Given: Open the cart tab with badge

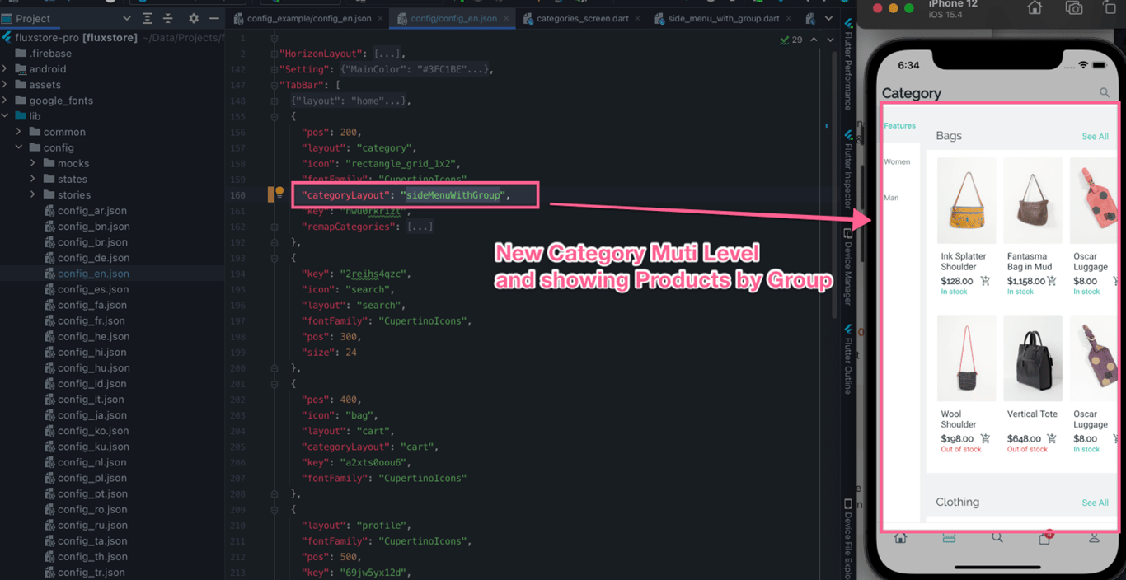Looking at the screenshot, I should pos(1045,538).
